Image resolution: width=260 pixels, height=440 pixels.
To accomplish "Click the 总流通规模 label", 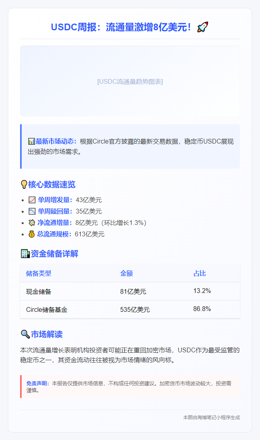I will [54, 234].
